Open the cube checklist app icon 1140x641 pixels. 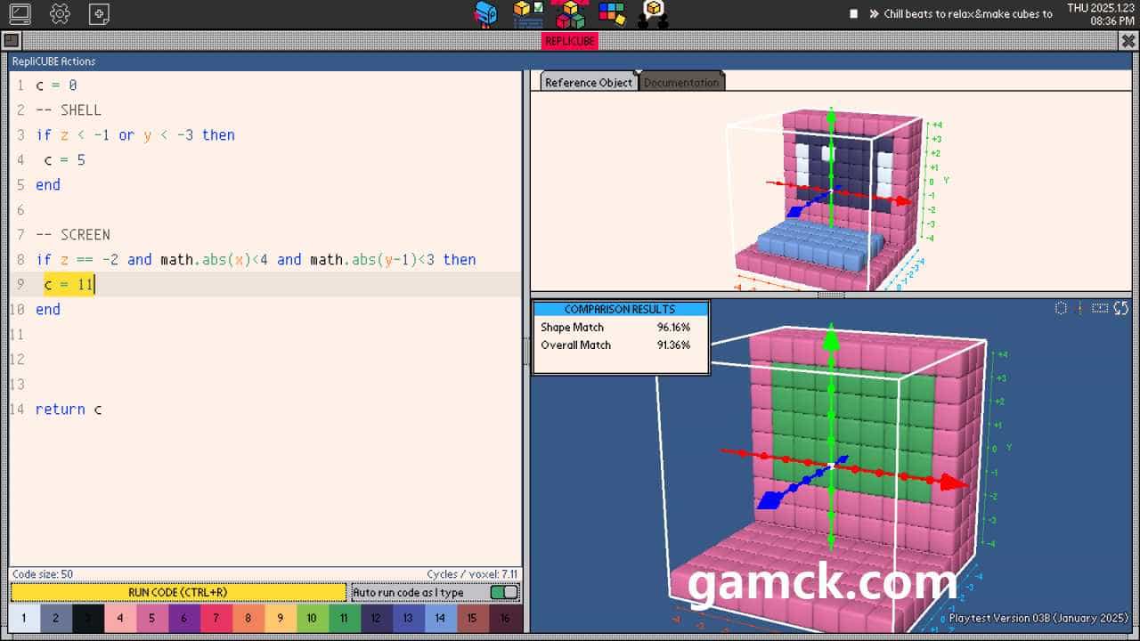click(528, 13)
